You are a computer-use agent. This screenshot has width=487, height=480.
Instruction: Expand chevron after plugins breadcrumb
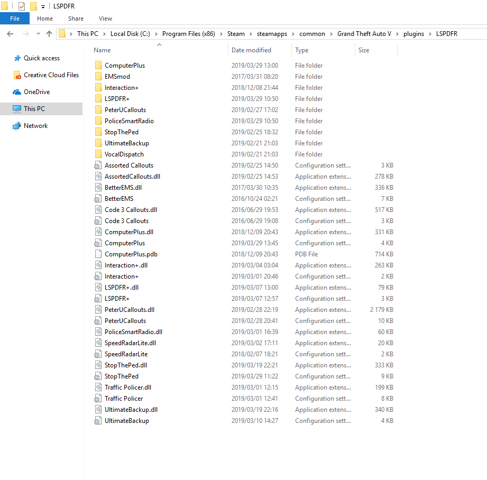coord(430,34)
